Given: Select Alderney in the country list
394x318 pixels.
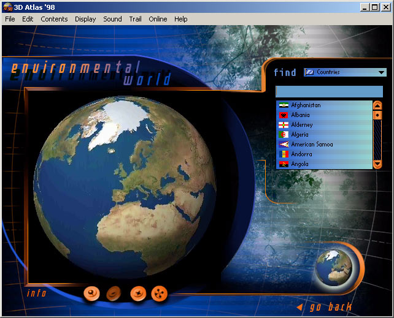Looking at the screenshot, I should tap(324, 125).
